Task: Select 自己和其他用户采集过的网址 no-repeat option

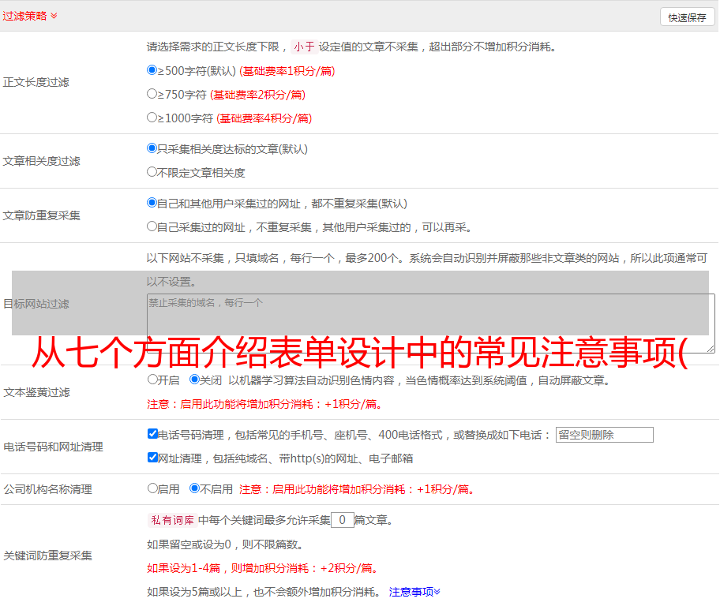Action: [x=152, y=203]
